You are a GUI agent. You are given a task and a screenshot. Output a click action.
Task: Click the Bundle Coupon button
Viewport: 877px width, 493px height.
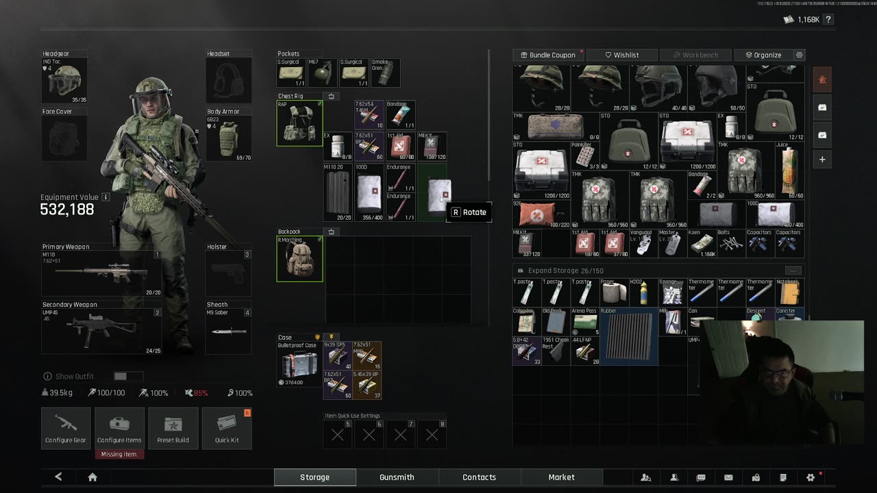[548, 55]
